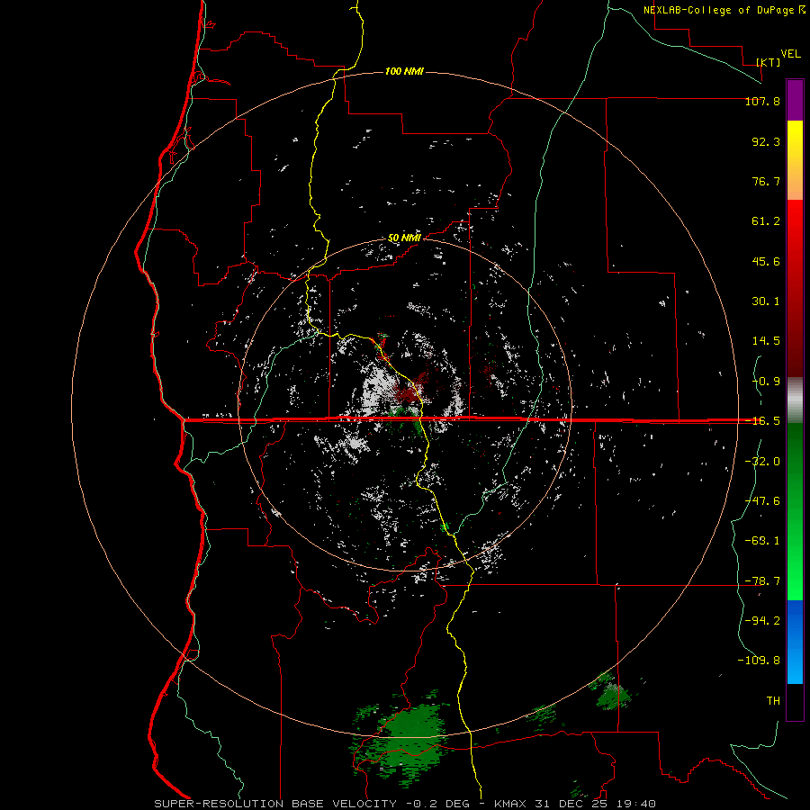Viewport: 810px width, 810px height.
Task: Select the 76.7 scale value
Action: tap(766, 181)
